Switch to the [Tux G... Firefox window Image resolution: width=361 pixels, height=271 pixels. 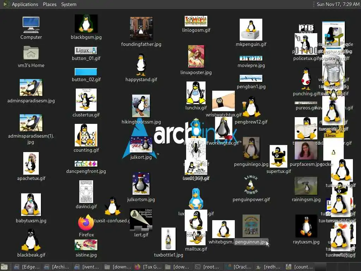coord(148,267)
